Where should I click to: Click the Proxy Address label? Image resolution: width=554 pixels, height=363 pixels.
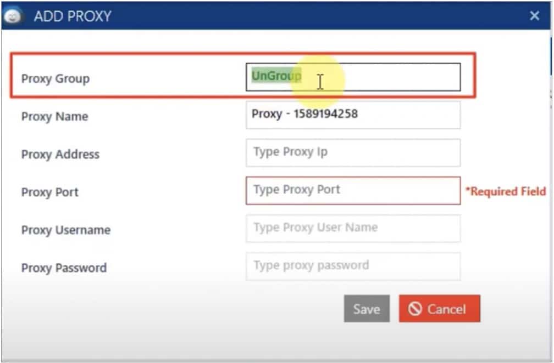60,155
